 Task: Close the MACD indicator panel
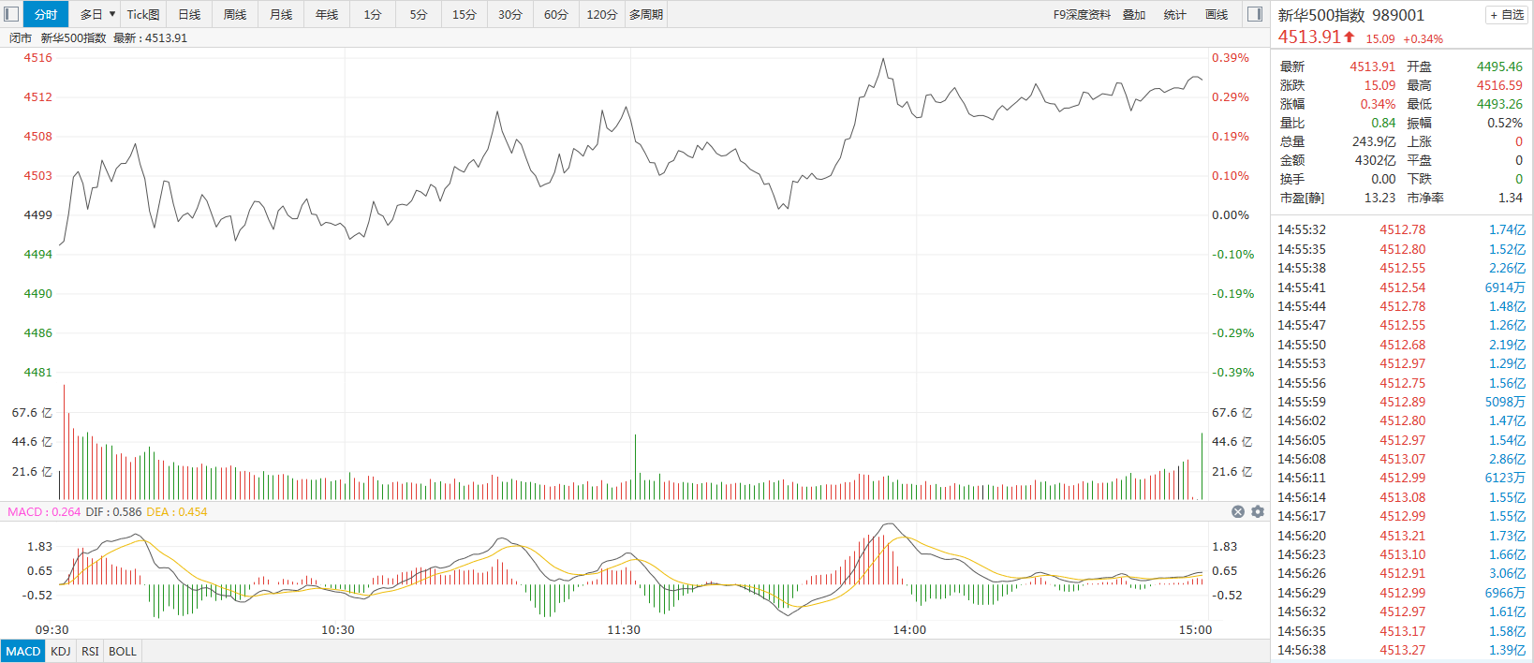[x=1238, y=511]
